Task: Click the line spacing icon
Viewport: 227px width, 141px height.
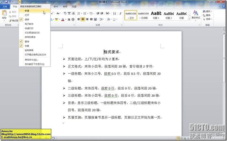Action: (x=101, y=19)
